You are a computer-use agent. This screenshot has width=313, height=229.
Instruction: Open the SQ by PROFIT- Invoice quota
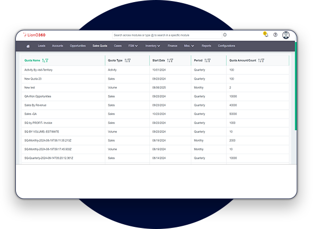tap(38, 123)
